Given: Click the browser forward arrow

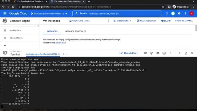Looking at the screenshot, I should point(8,7).
